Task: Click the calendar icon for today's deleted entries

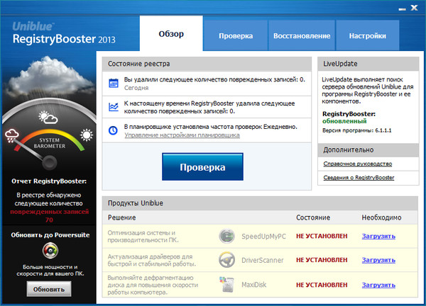Action: click(x=114, y=84)
